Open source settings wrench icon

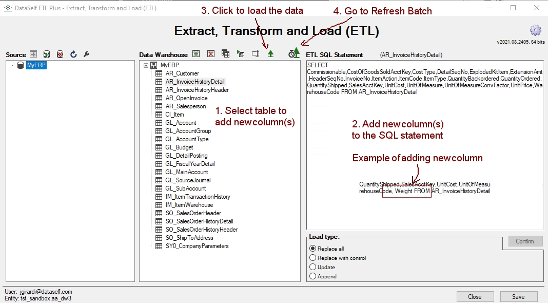tap(86, 54)
